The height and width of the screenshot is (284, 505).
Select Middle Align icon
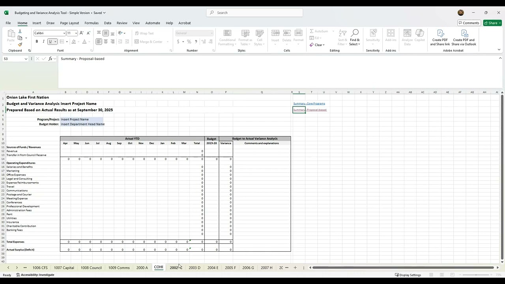(x=106, y=33)
